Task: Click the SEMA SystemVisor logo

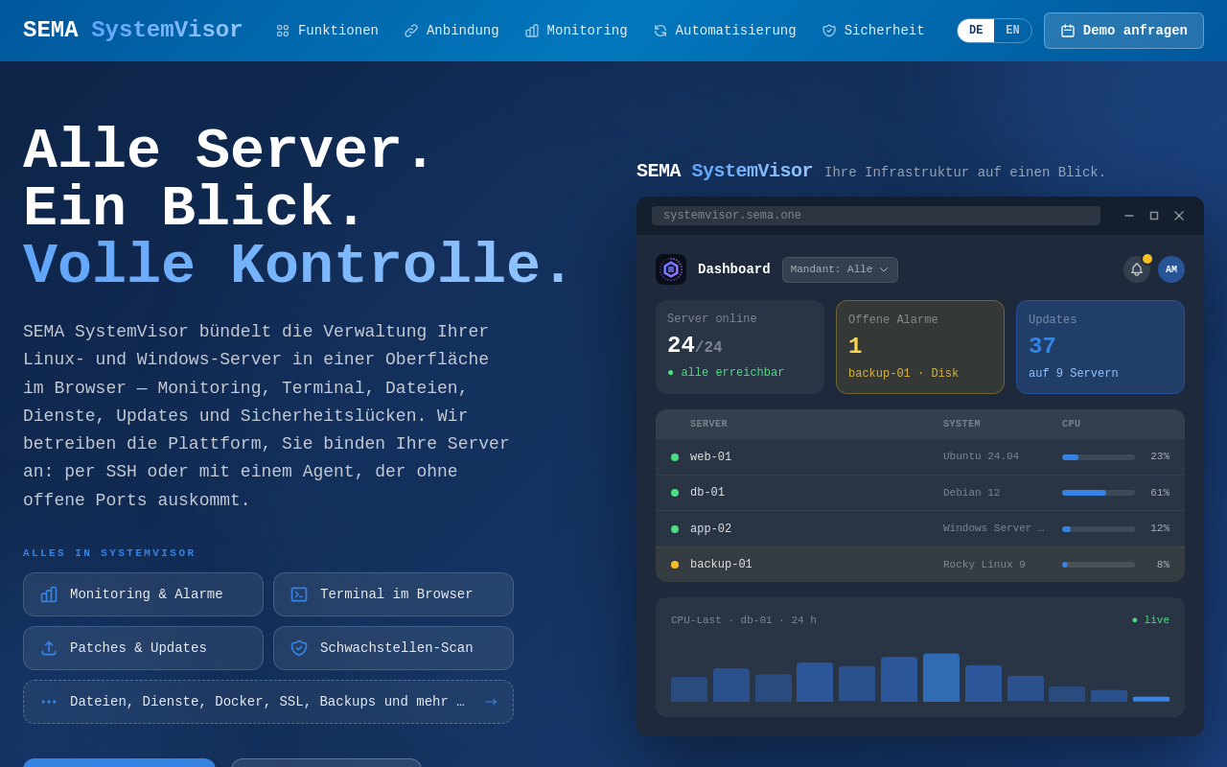Action: 133,31
